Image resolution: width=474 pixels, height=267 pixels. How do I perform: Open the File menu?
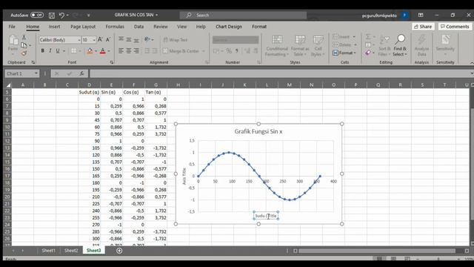pyautogui.click(x=12, y=27)
